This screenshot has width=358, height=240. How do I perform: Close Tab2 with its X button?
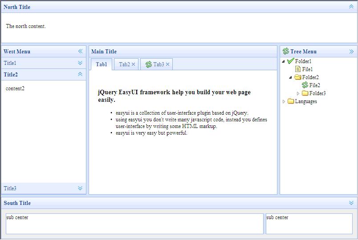(x=133, y=64)
